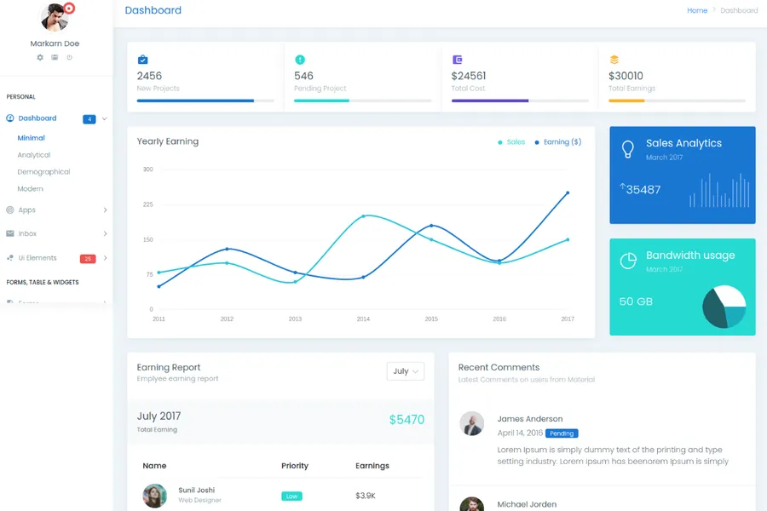Viewport: 767px width, 511px height.
Task: Click the Total Earnings stack icon
Action: (x=614, y=60)
